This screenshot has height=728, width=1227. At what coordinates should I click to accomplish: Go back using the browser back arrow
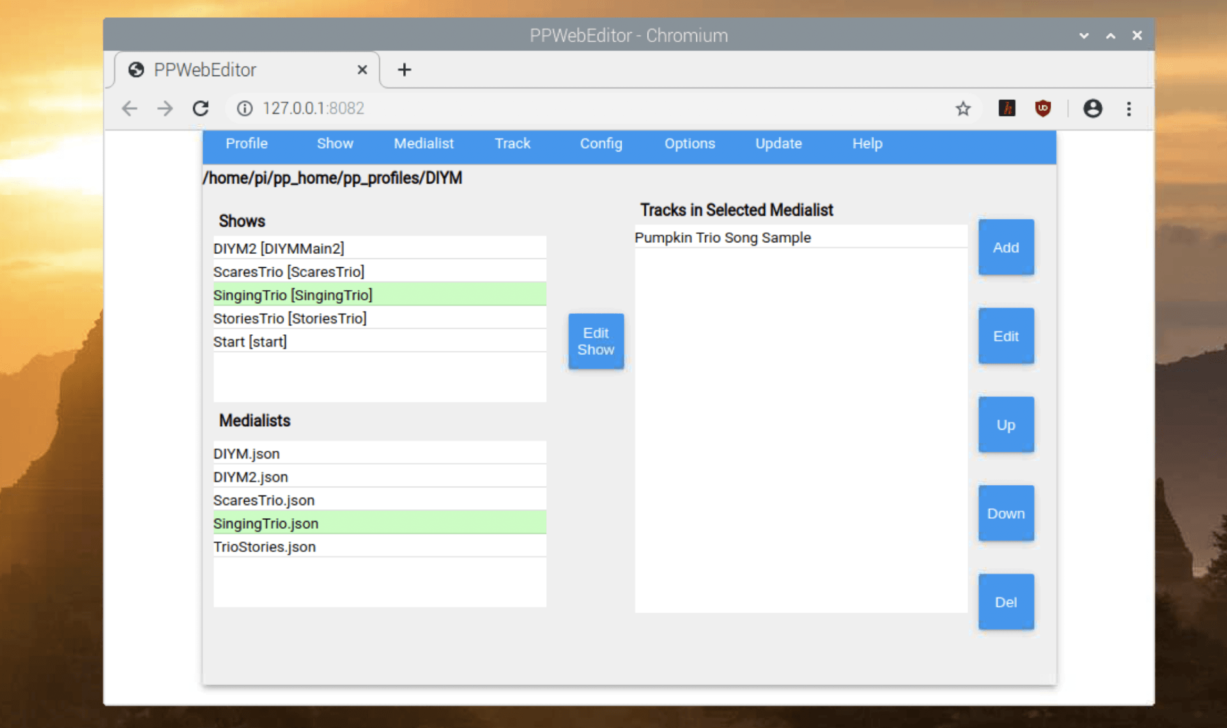(x=130, y=109)
